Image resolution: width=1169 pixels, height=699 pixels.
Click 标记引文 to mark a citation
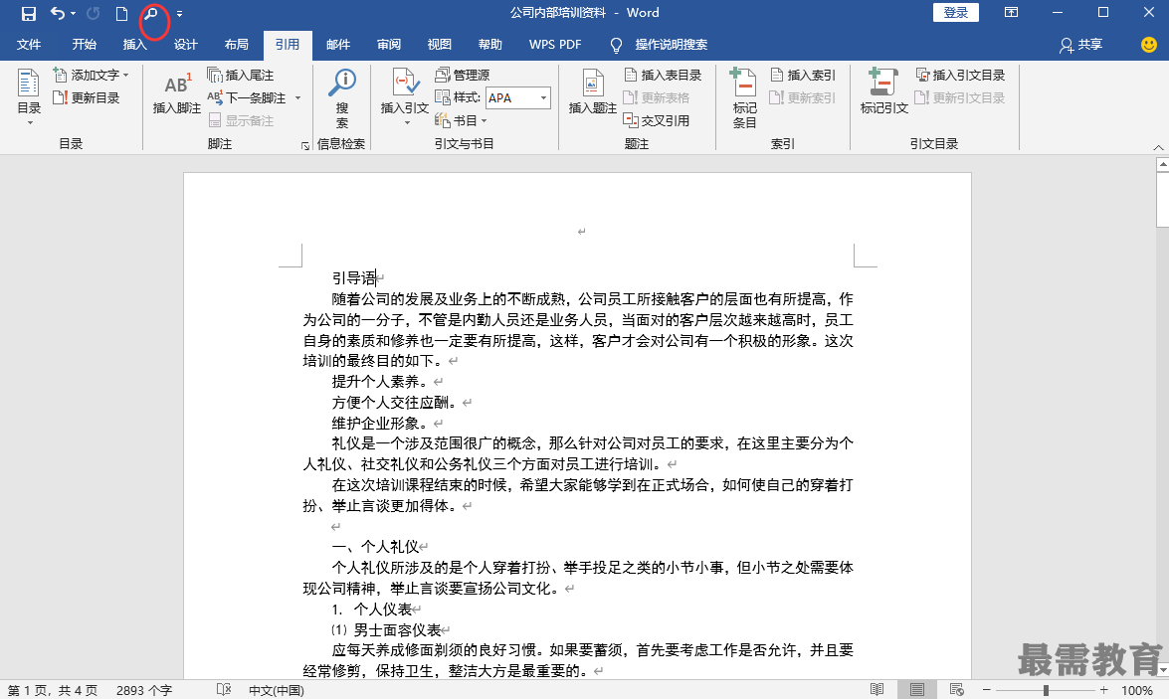[x=884, y=92]
